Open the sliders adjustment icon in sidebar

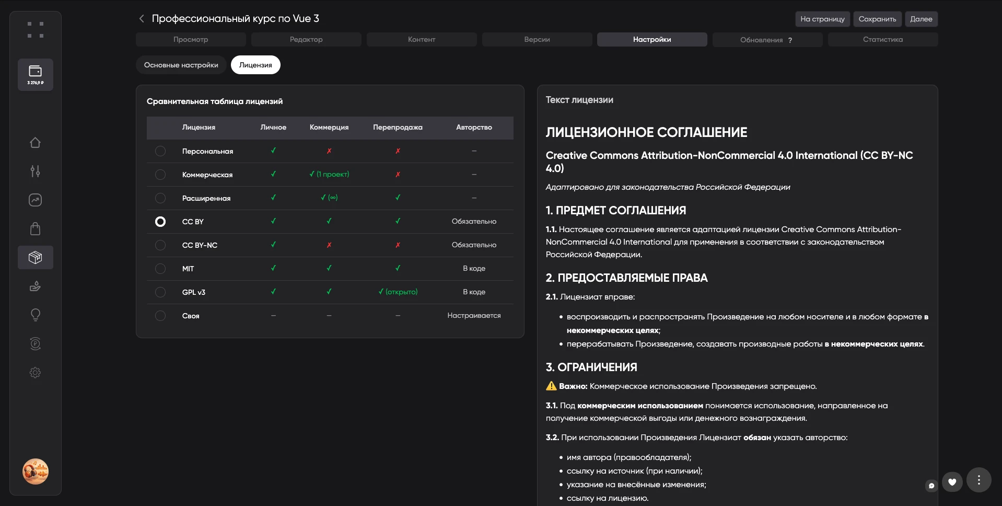coord(35,171)
